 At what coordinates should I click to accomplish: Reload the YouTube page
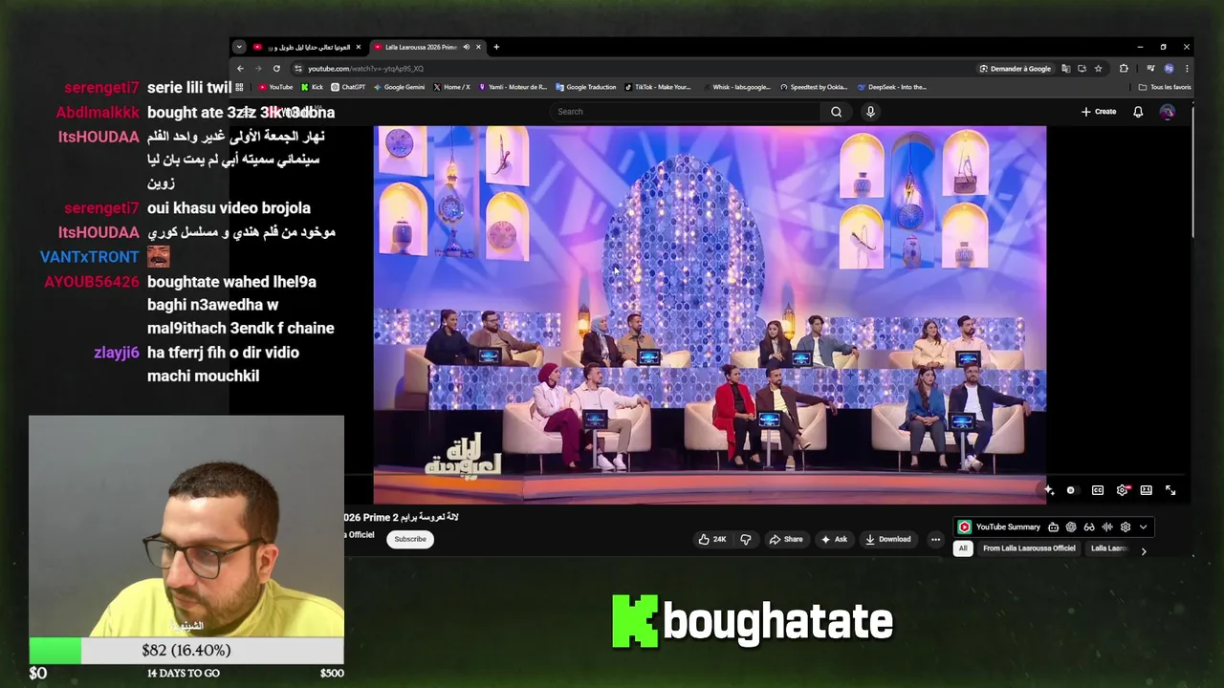click(x=276, y=69)
